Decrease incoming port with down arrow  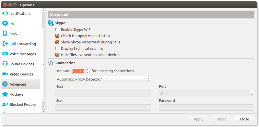point(88,72)
